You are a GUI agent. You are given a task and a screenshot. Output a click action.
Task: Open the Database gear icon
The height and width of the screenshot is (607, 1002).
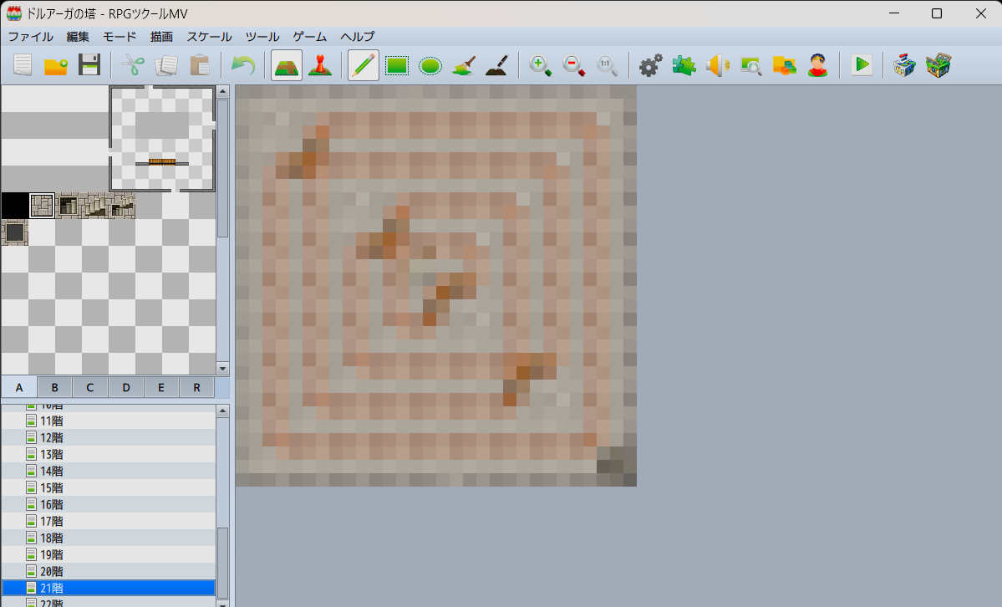click(x=650, y=65)
